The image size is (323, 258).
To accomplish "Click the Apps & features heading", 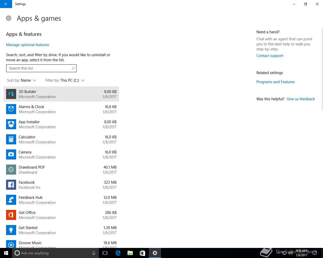I will click(24, 34).
